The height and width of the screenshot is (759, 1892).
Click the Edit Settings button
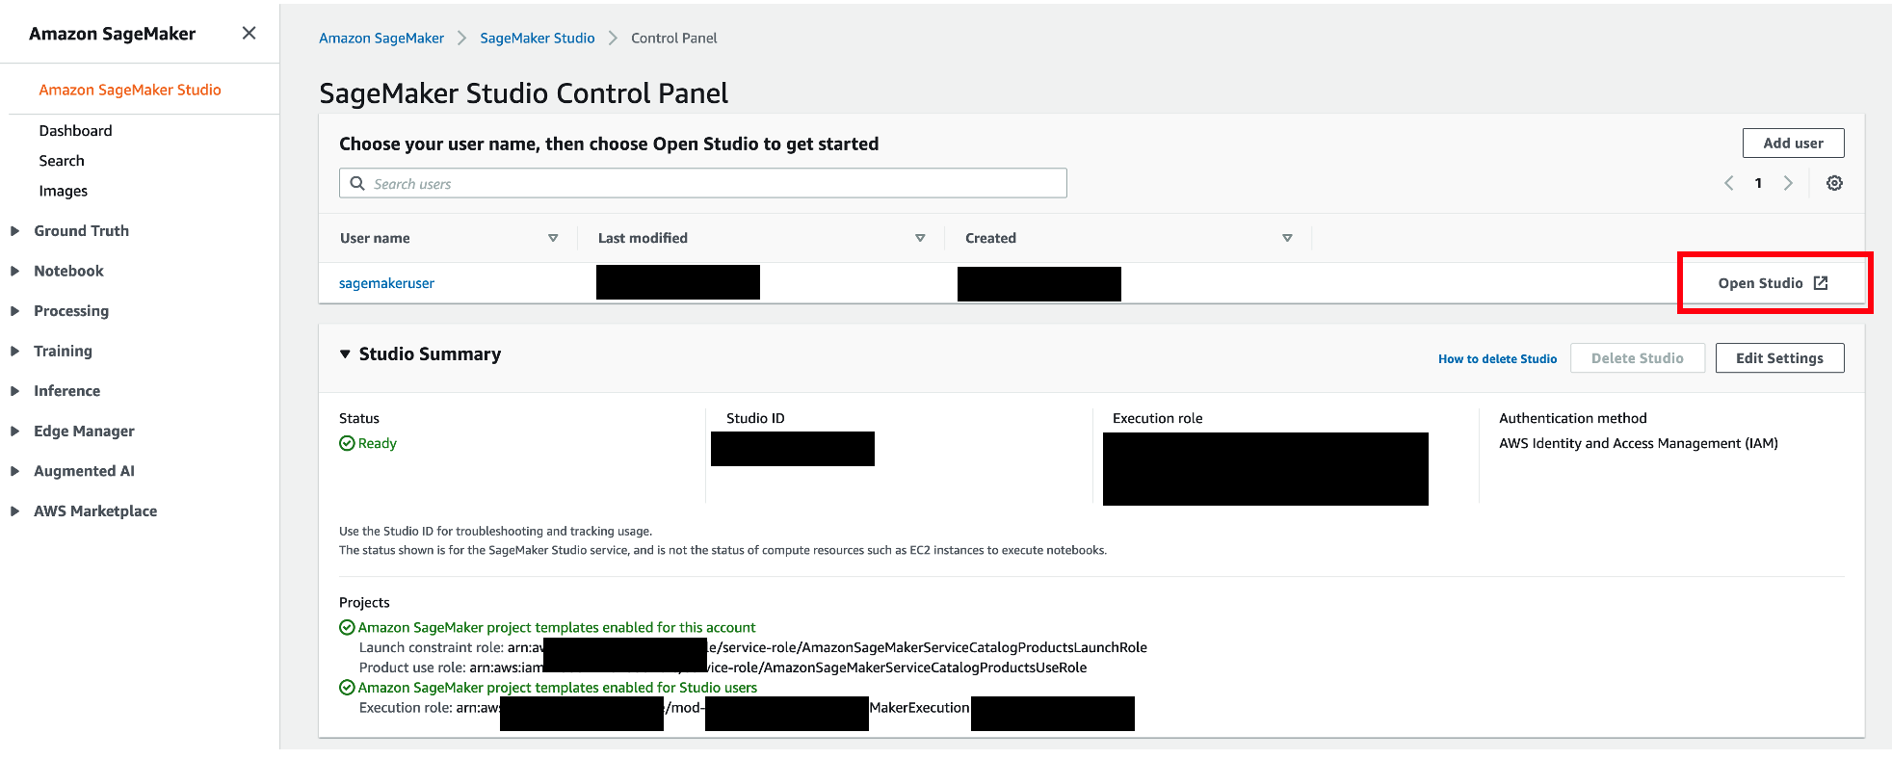[1779, 358]
